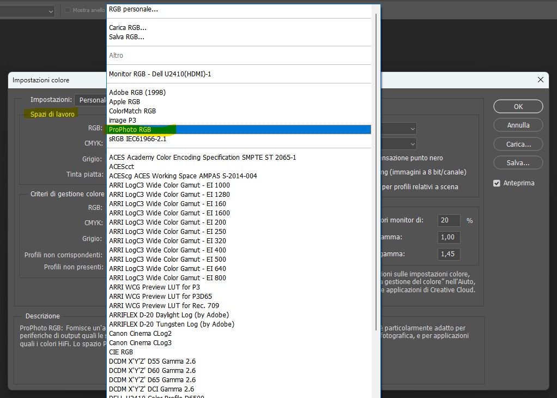Select Canon Cinema CLog2 profile
This screenshot has width=557, height=398.
click(x=239, y=333)
